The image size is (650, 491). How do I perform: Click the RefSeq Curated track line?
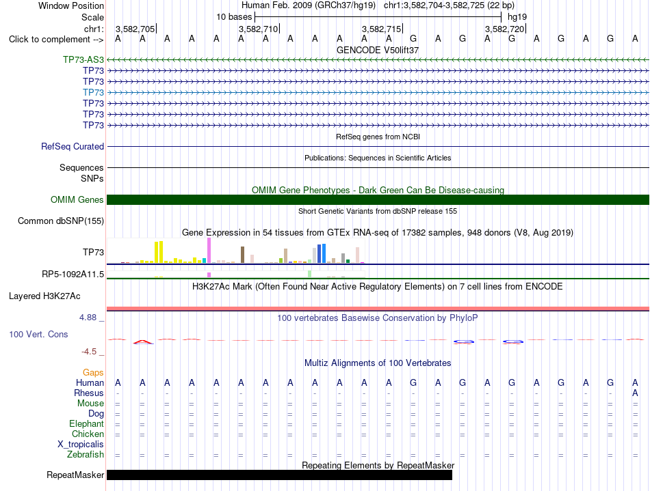(x=378, y=146)
